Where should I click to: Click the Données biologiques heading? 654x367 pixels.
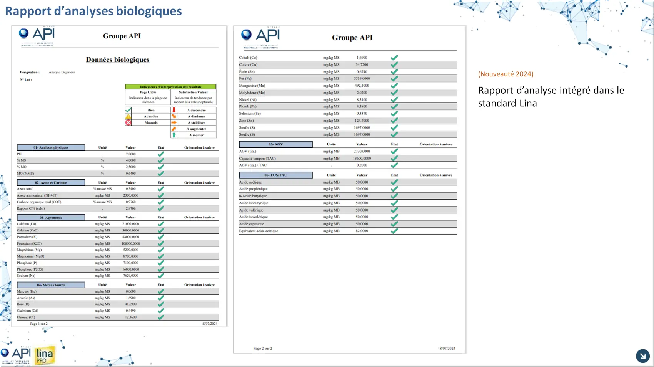pyautogui.click(x=118, y=60)
